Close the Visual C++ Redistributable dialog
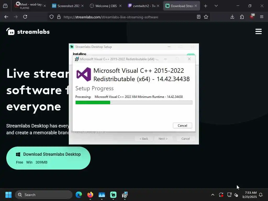Screen dimensions: 268x201 click(x=189, y=59)
